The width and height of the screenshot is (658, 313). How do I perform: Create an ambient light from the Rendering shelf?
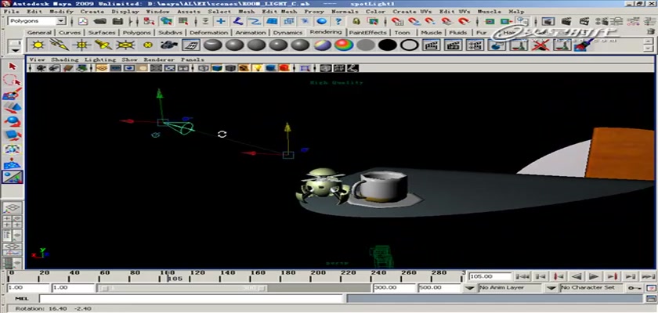[38, 45]
